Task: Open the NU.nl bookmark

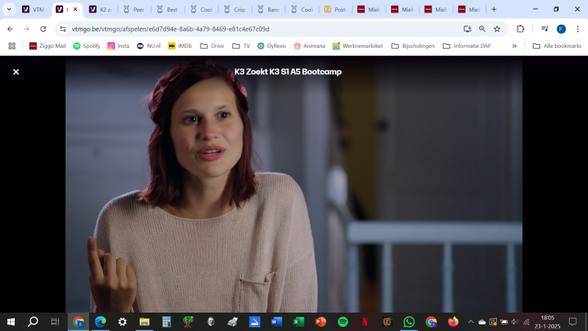Action: 148,46
